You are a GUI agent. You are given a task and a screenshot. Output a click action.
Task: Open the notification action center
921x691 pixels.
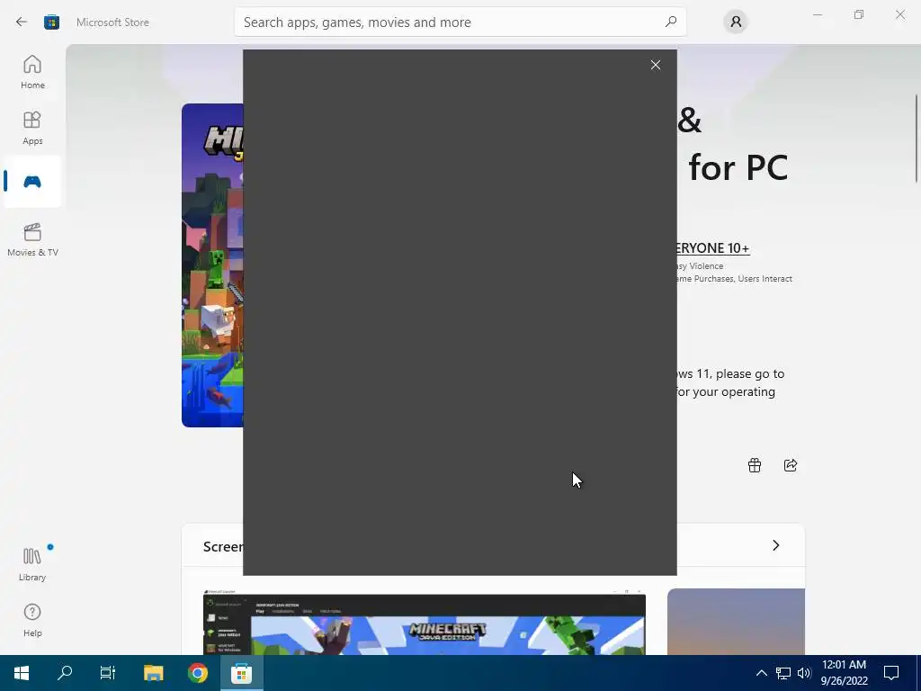pos(891,673)
